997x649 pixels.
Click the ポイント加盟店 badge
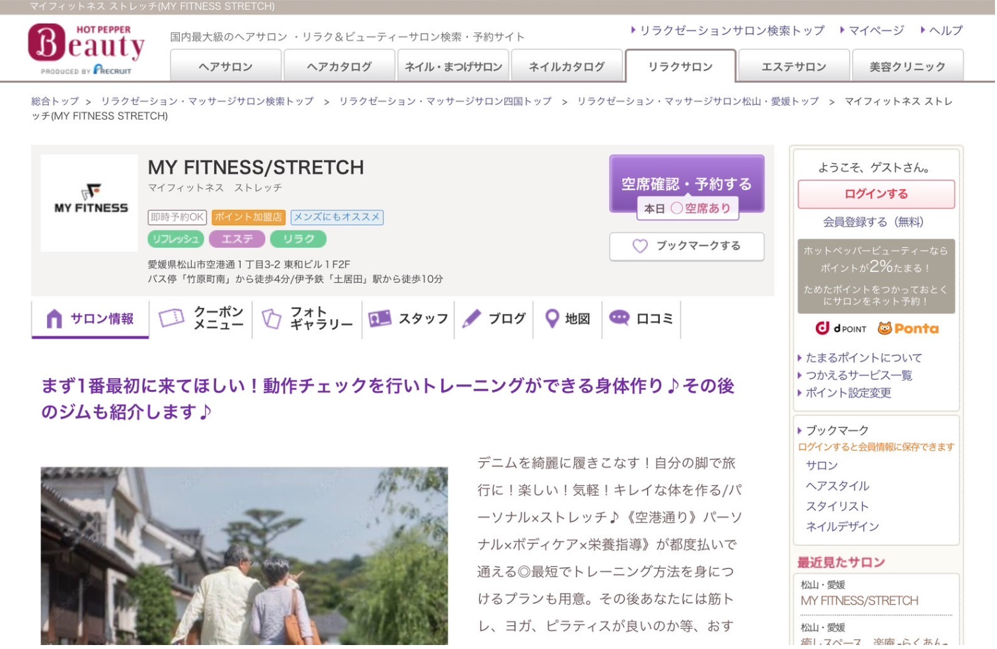pyautogui.click(x=248, y=217)
